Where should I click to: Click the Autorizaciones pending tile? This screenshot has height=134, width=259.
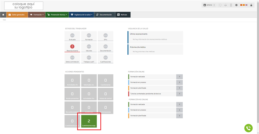[x=105, y=108]
